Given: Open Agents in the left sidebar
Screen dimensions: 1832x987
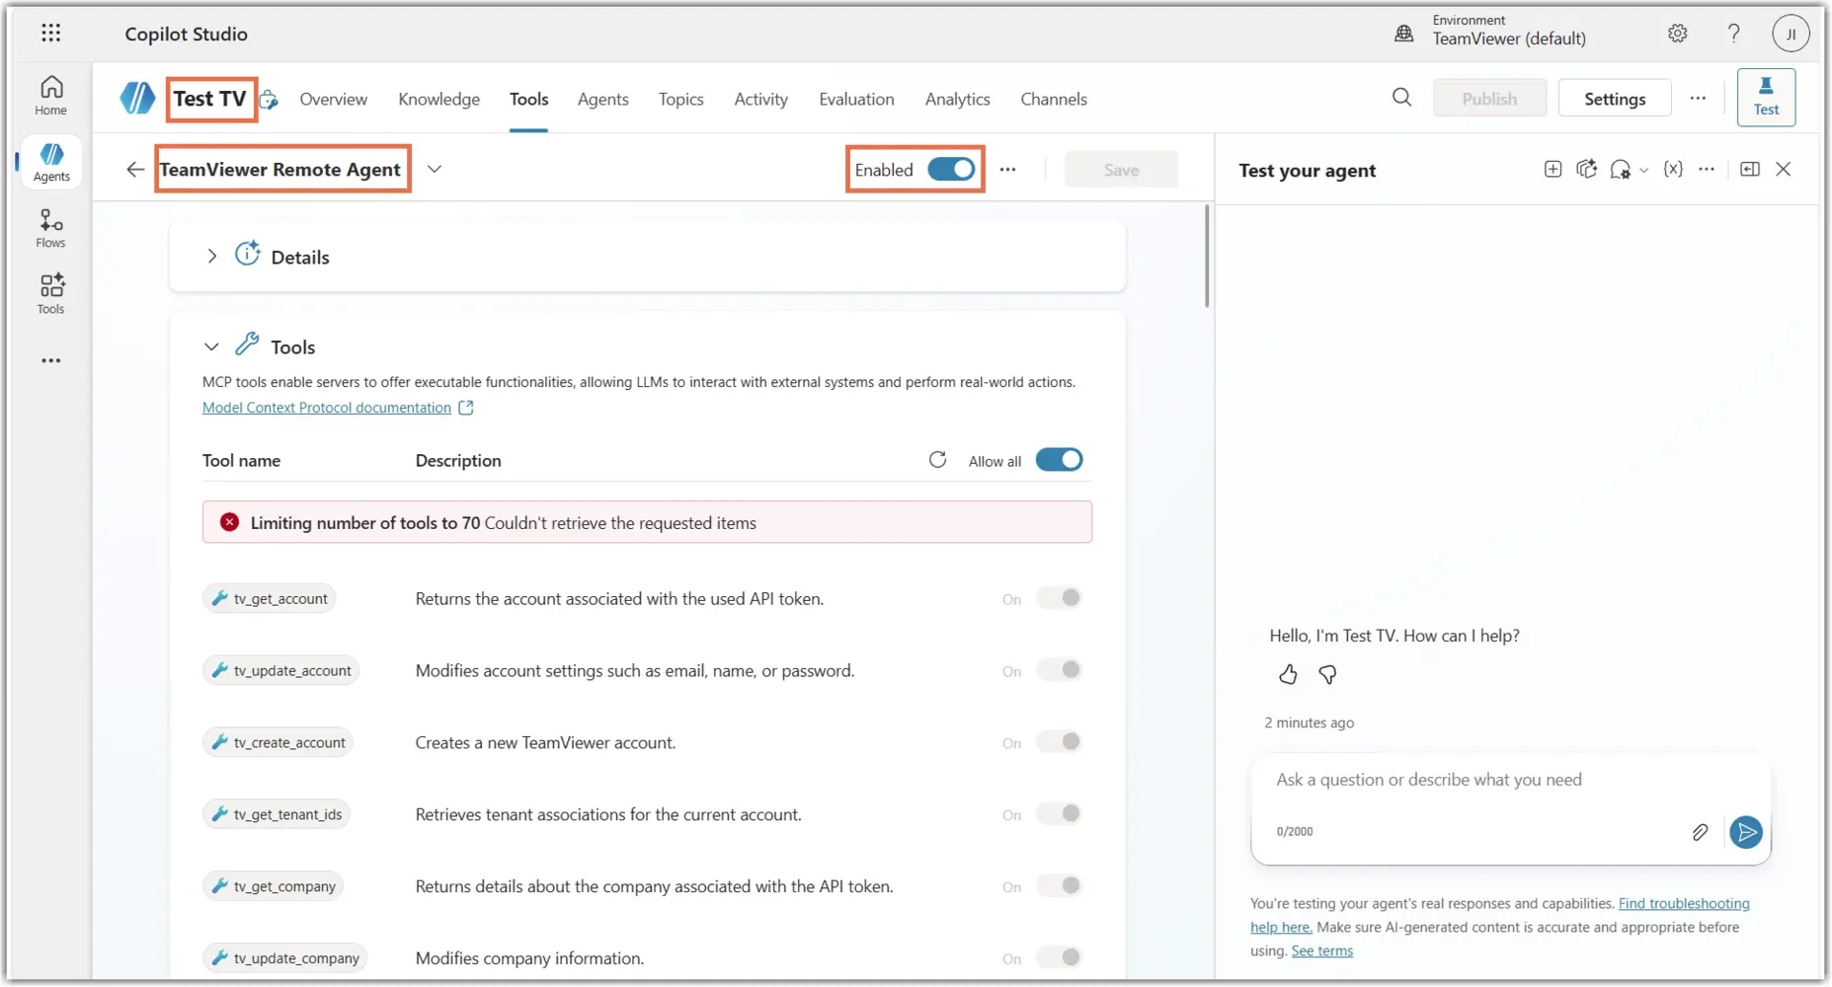Looking at the screenshot, I should pyautogui.click(x=51, y=162).
